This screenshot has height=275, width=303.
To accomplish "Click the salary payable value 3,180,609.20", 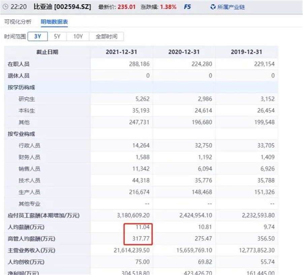I will pos(133,215).
